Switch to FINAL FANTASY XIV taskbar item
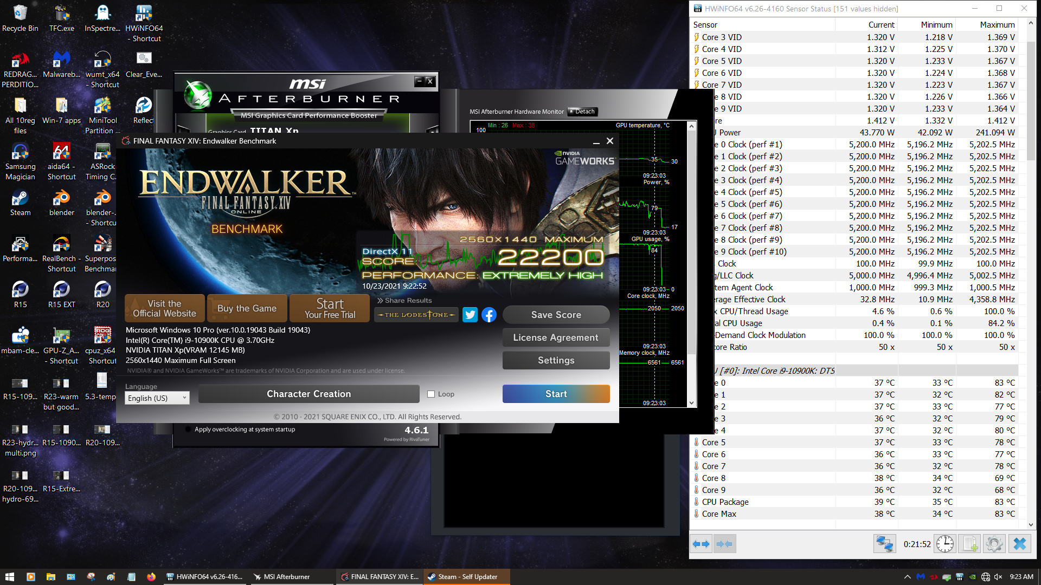 click(380, 577)
